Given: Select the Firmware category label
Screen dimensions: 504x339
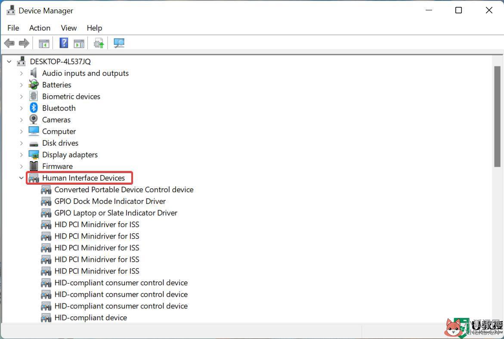Looking at the screenshot, I should [x=57, y=166].
